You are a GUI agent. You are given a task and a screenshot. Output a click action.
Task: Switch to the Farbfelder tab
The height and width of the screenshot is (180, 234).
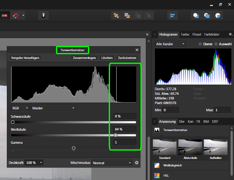coord(212,34)
